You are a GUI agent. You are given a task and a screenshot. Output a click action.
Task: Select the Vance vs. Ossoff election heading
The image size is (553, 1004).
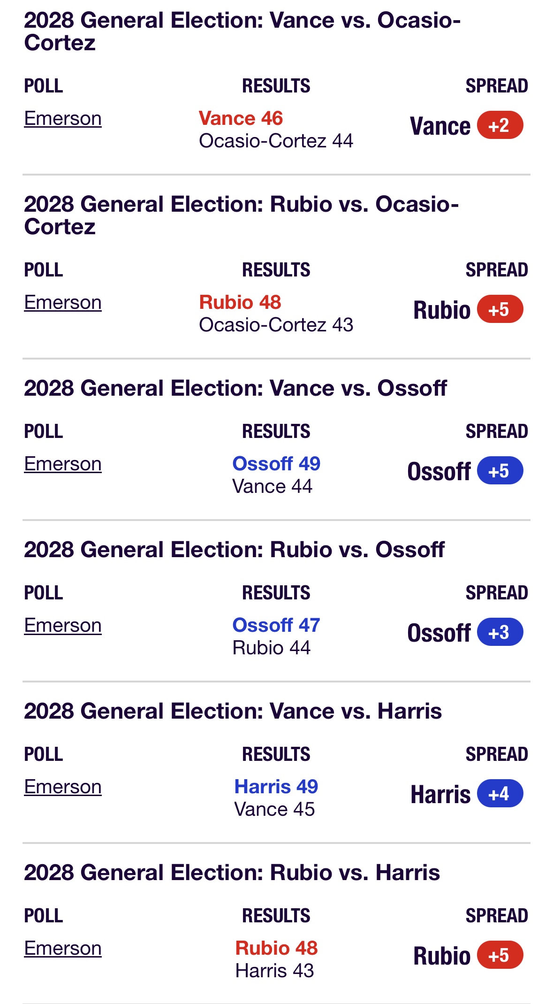pos(235,388)
